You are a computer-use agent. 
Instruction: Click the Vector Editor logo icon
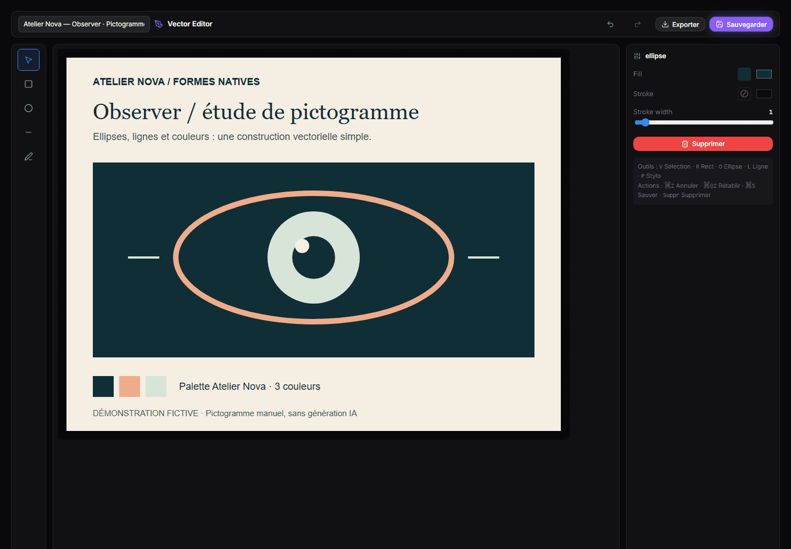point(159,24)
